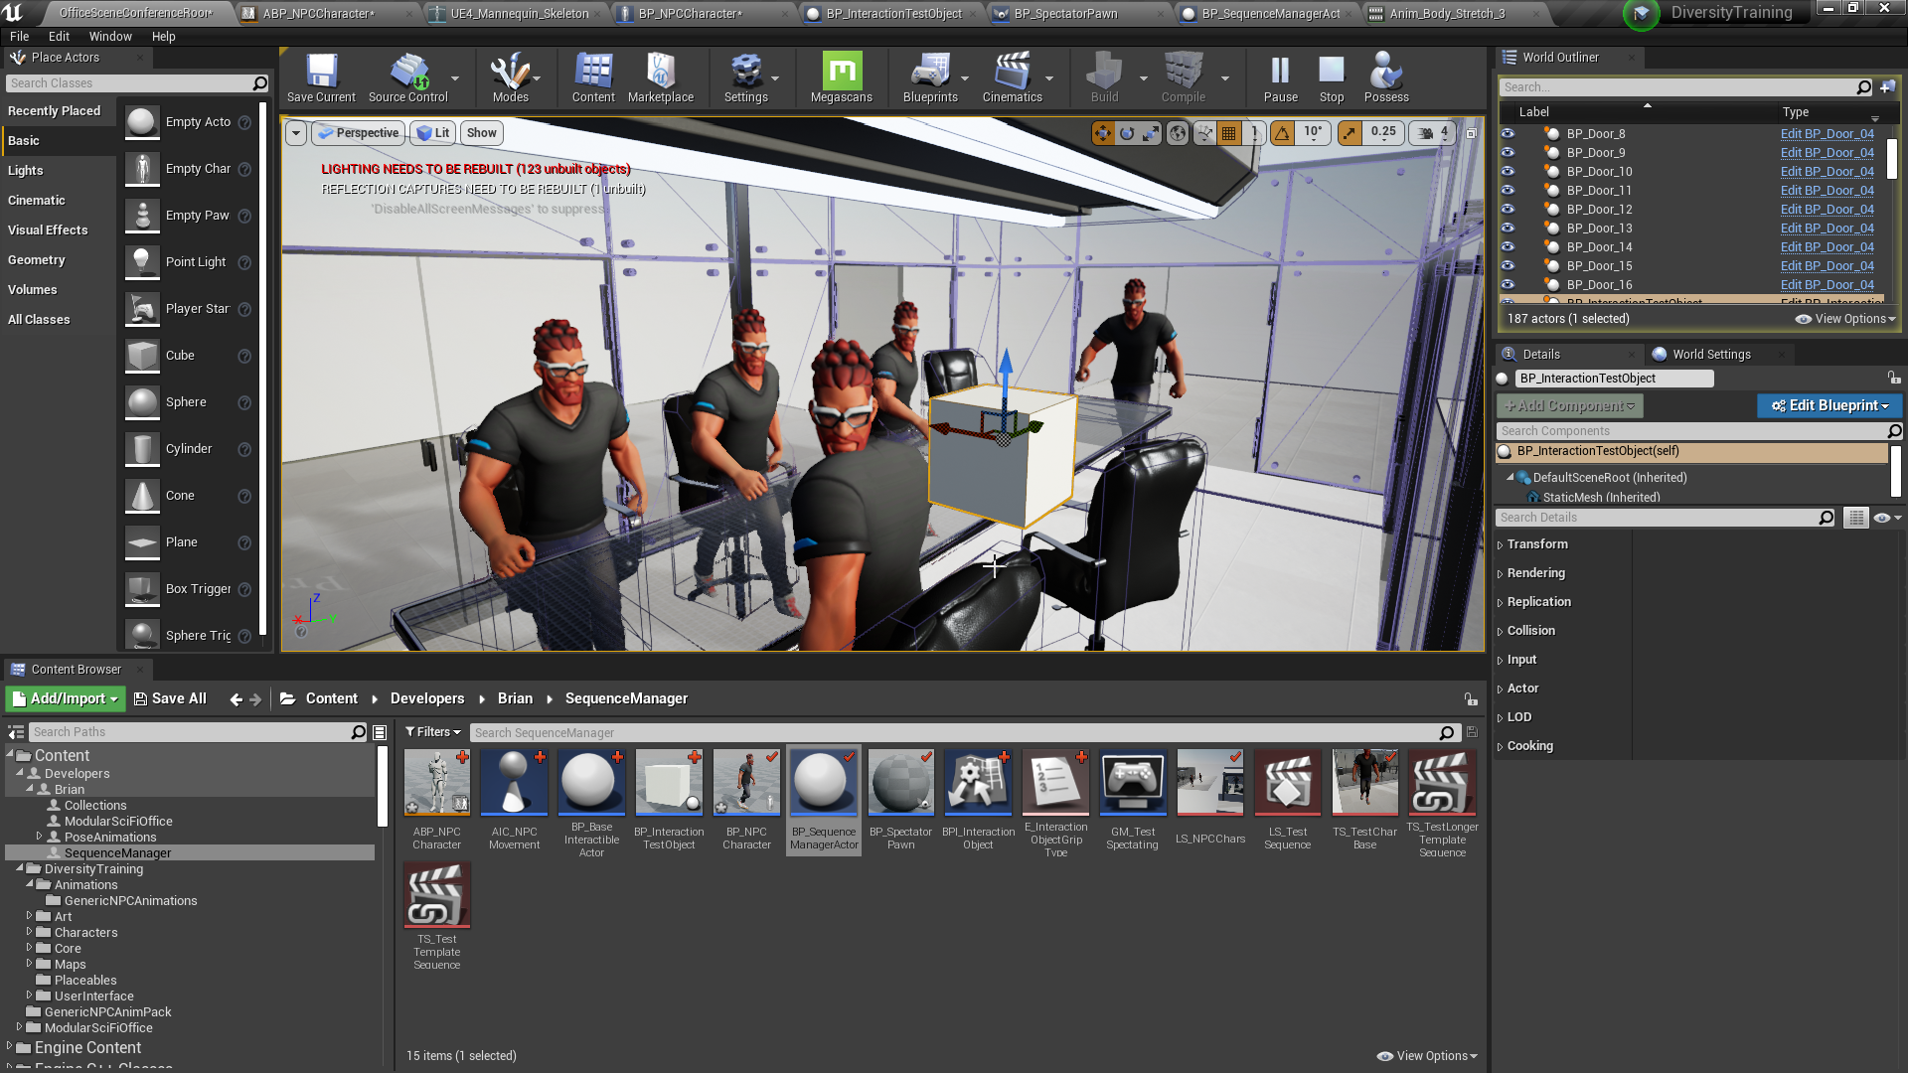Expand the Transform category in Details panel

(1536, 543)
